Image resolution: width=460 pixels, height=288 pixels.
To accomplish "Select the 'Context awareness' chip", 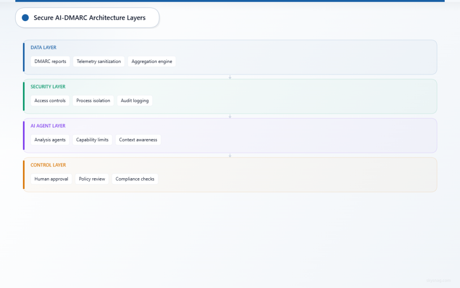I will click(138, 139).
